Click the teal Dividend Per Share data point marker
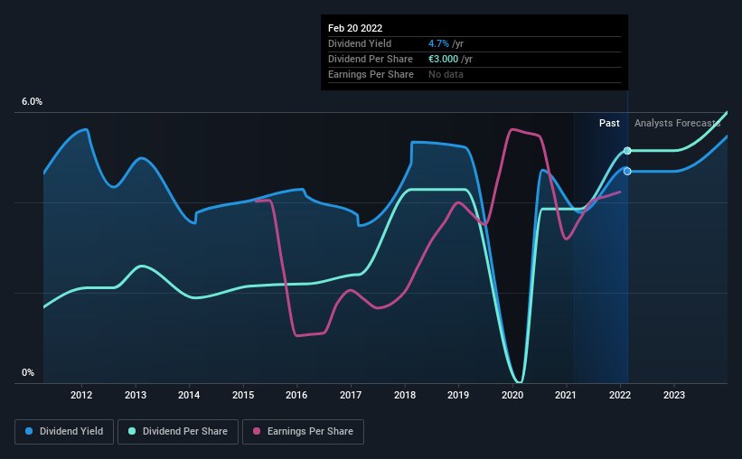 pos(627,151)
